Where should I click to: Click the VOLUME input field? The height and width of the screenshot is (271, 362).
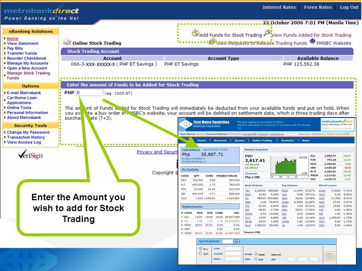click(x=233, y=254)
